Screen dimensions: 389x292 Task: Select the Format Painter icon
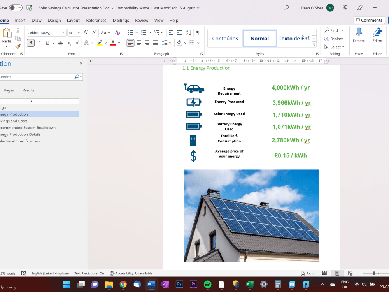pos(18,46)
